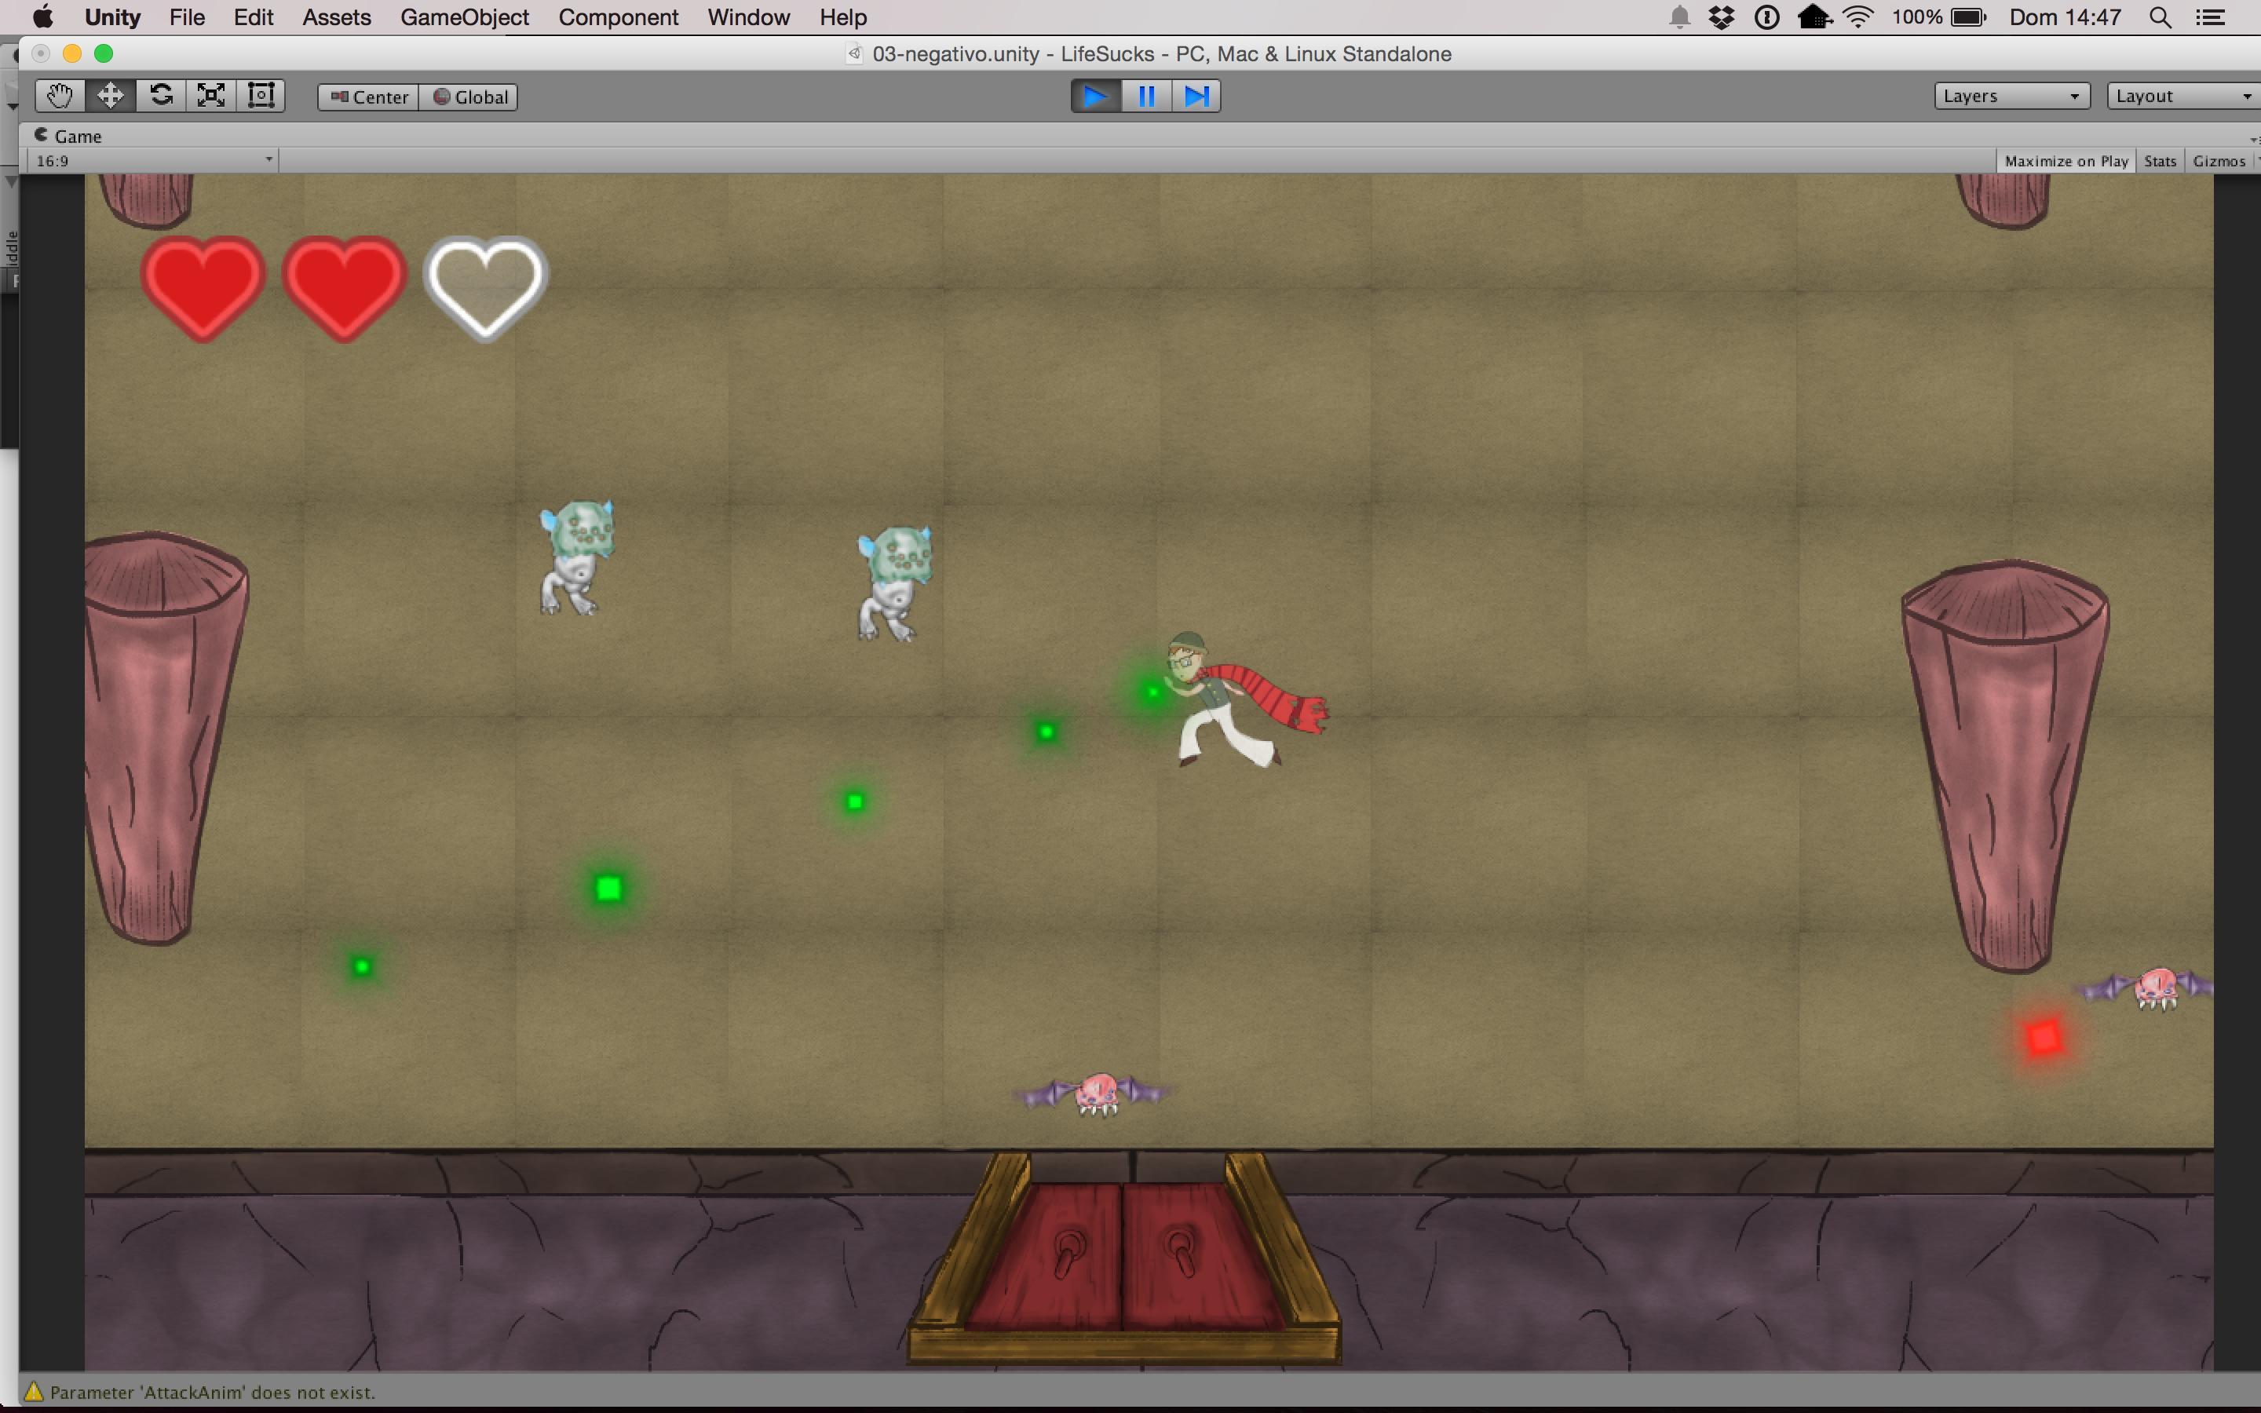Stop play mode with Play button
Screen dimensions: 2261x1413
click(1095, 97)
